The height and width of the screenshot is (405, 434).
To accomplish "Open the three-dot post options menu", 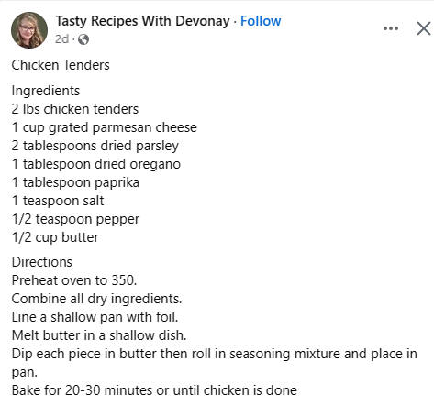I will 391,28.
